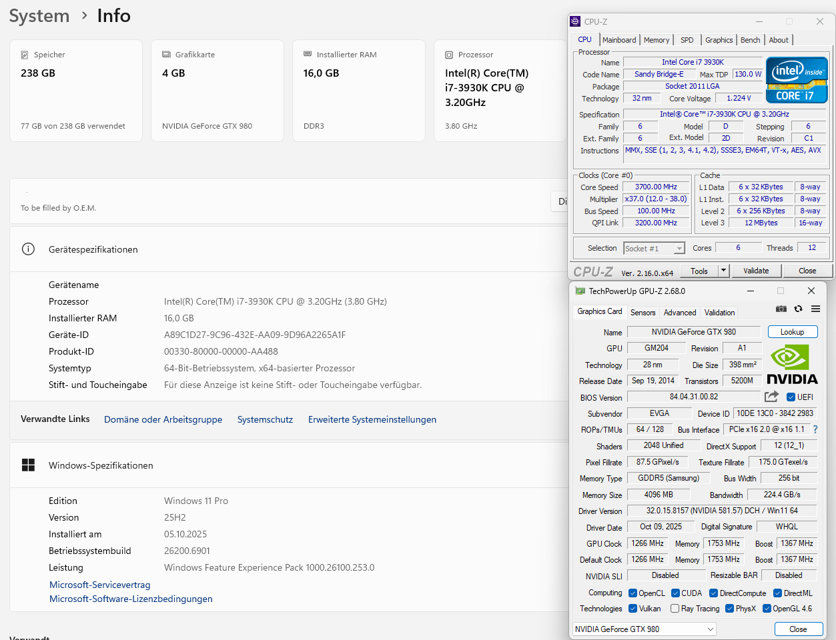Click GPU Name field NVIDIA GeForce GTX 980
Screen dimensions: 836x640
[x=694, y=331]
